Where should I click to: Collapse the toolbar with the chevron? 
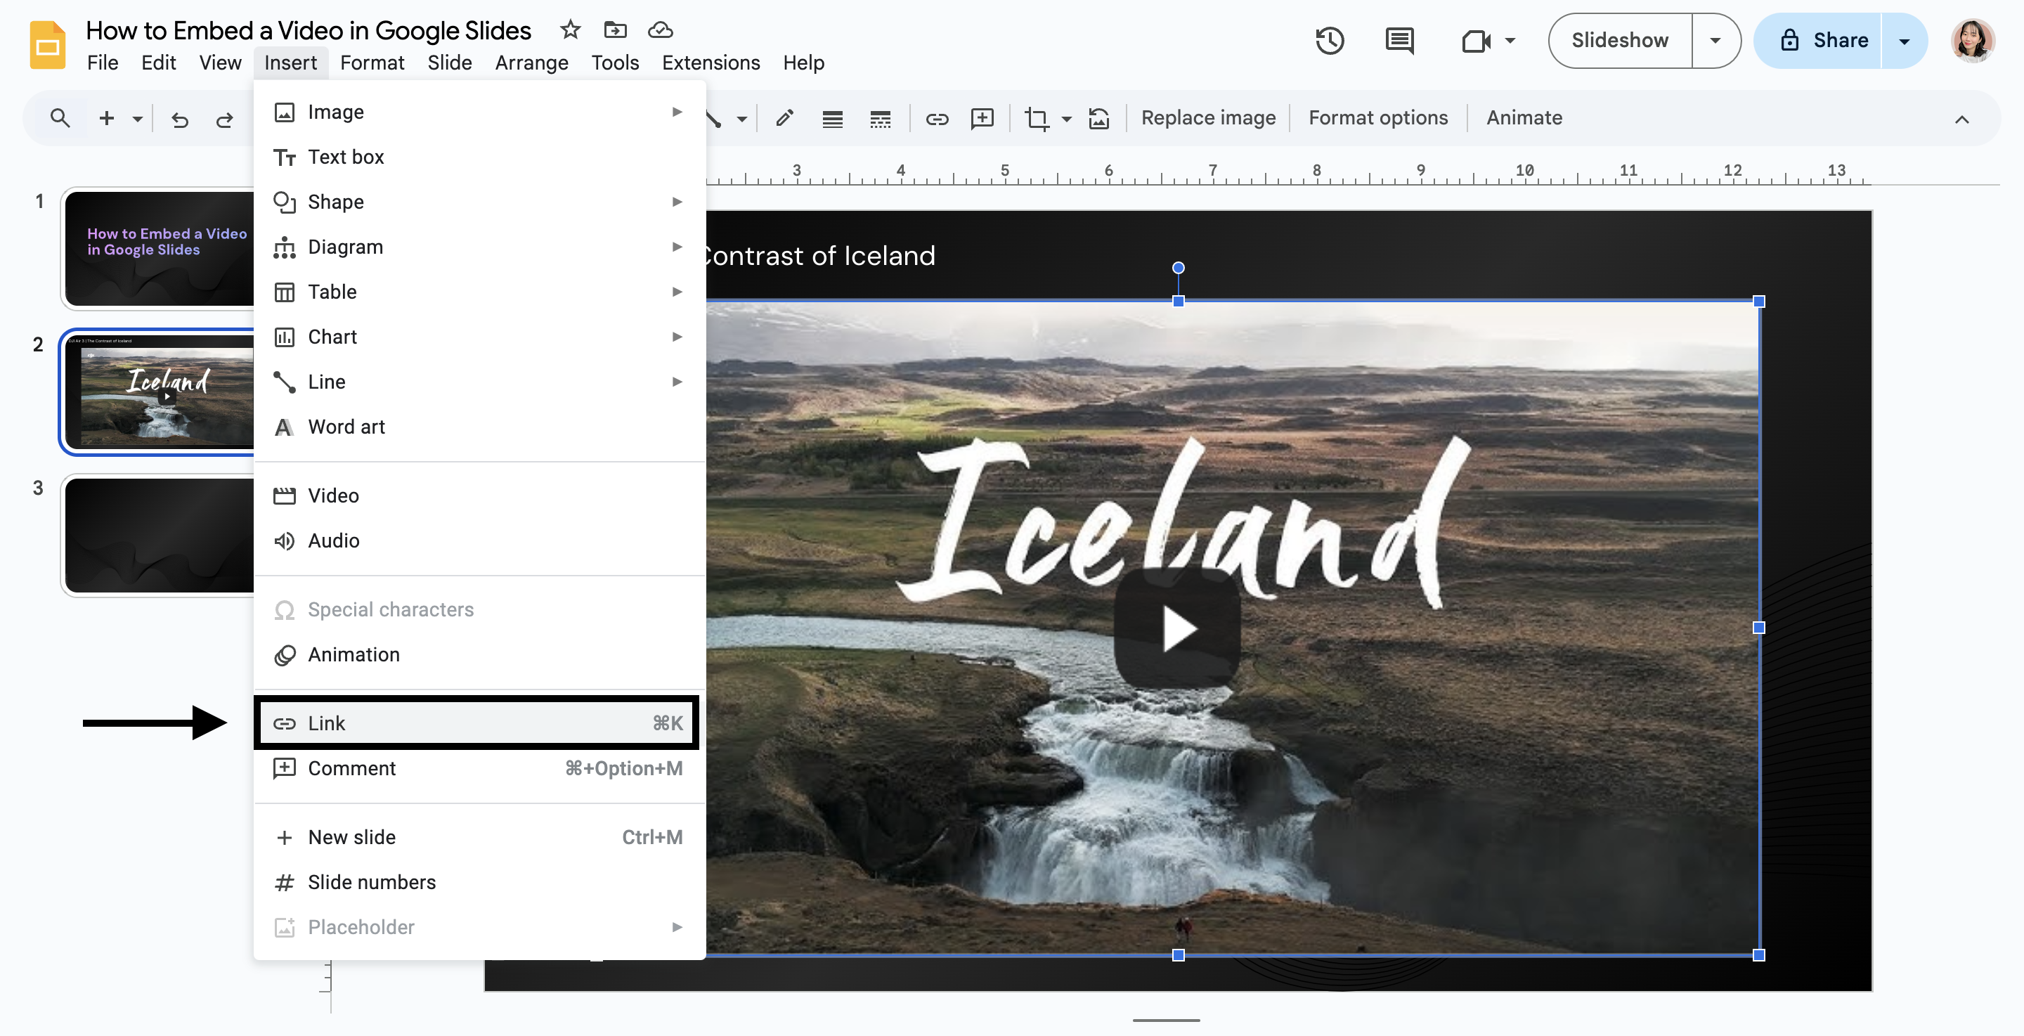click(1961, 119)
